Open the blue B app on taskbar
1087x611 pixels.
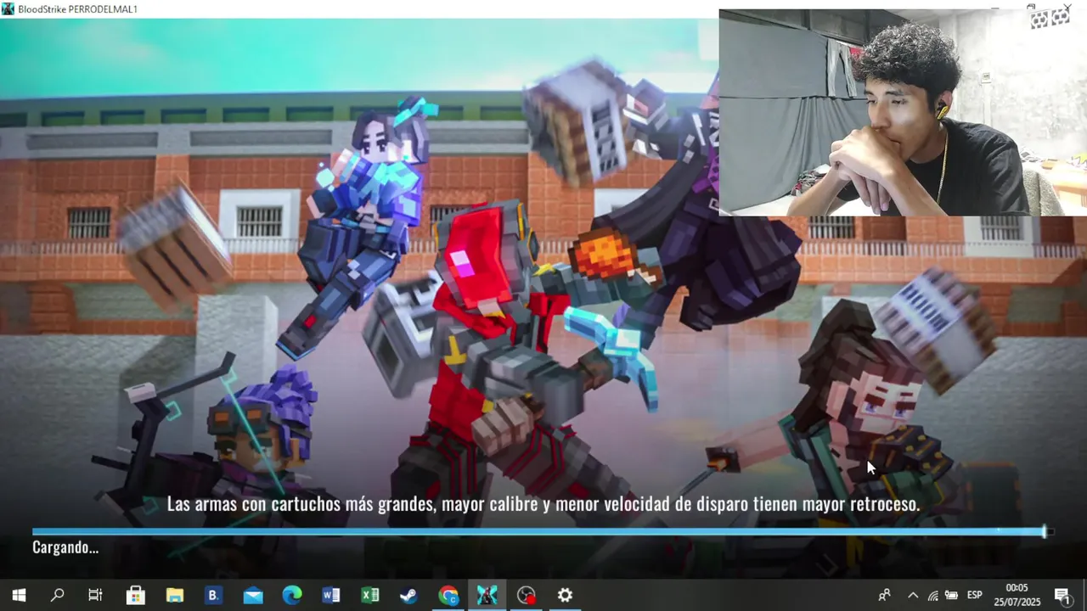pos(213,596)
